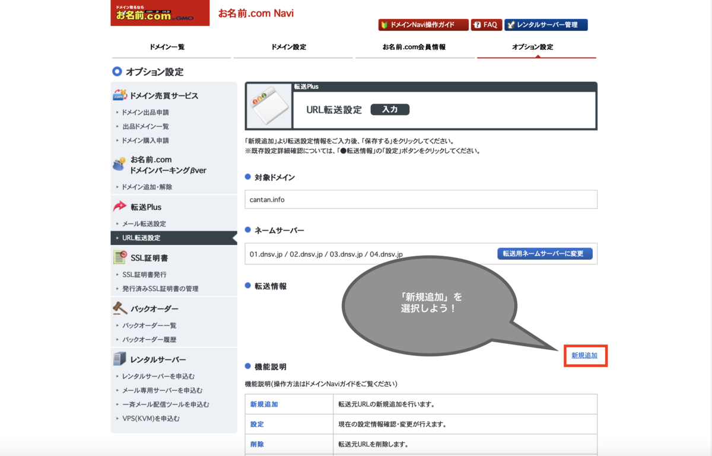Click the お名前.com Navi title text
This screenshot has width=712, height=456.
pos(256,13)
